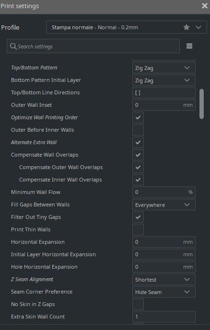Open the Top/Bottom Pattern dropdown
This screenshot has width=210, height=330.
coord(163,68)
